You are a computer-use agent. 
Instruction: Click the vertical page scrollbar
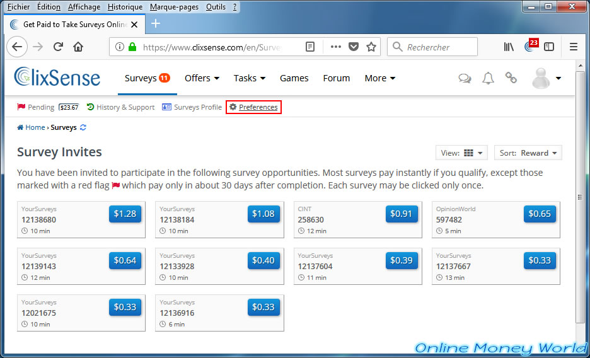[579, 197]
